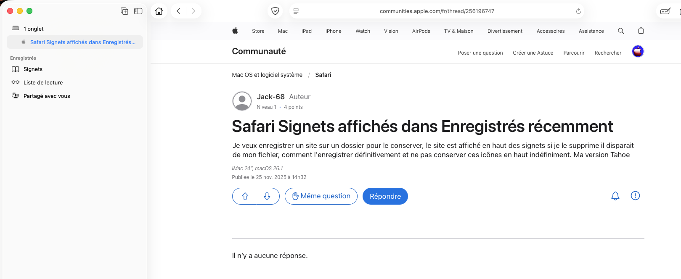Image resolution: width=681 pixels, height=279 pixels.
Task: Open the user profile avatar menu
Action: 638,51
